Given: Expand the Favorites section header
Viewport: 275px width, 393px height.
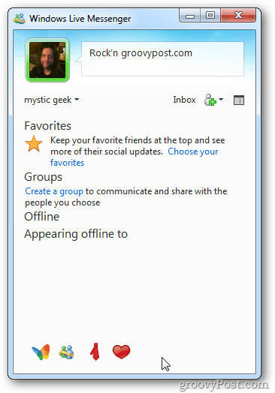Looking at the screenshot, I should pos(48,125).
